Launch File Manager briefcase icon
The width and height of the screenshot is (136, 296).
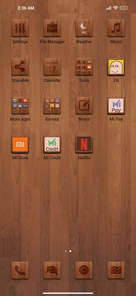(x=52, y=28)
